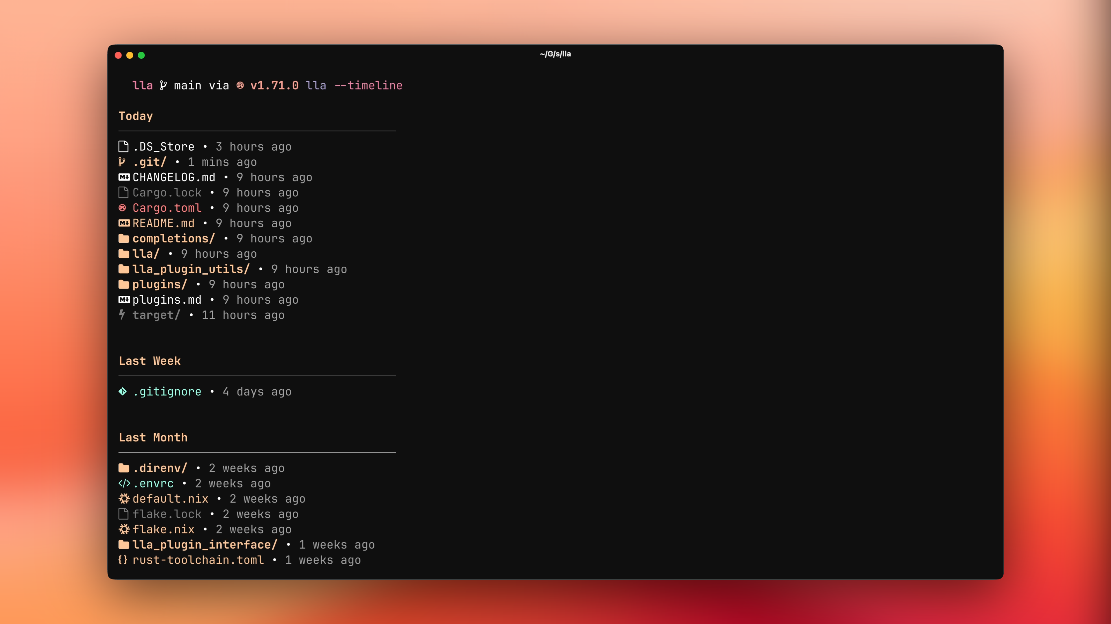The height and width of the screenshot is (624, 1111).
Task: Select the Cargo.lock file name
Action: (167, 193)
